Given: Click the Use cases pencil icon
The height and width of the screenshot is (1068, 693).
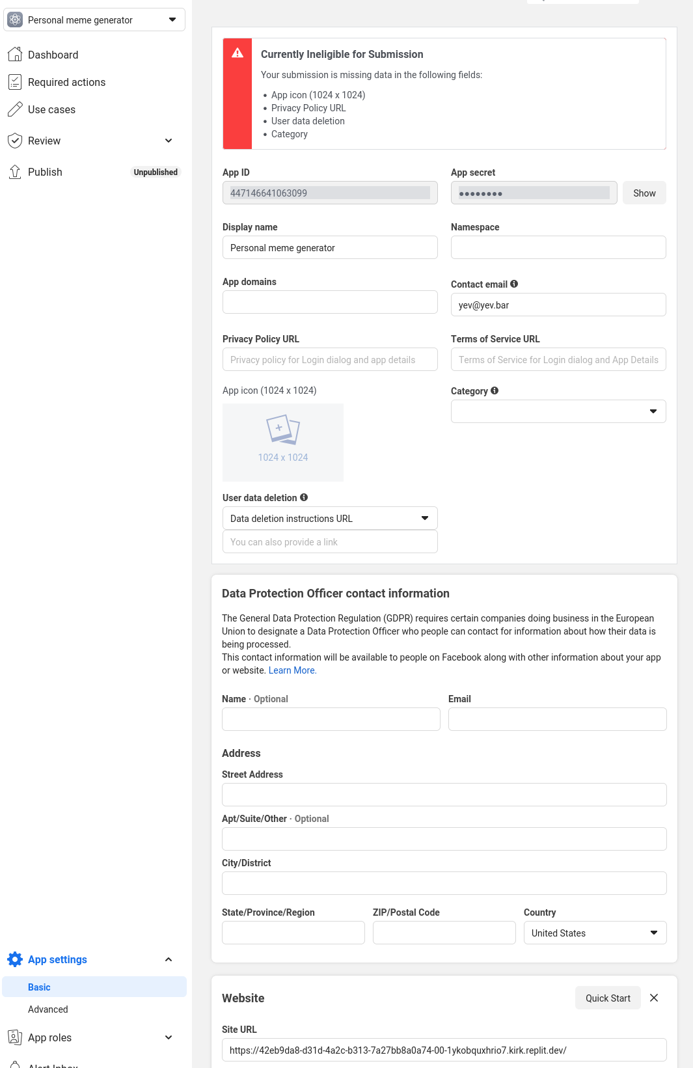Looking at the screenshot, I should tap(15, 109).
